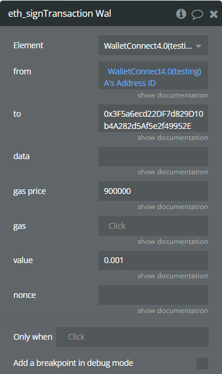Open the comment bubble icon

point(197,15)
